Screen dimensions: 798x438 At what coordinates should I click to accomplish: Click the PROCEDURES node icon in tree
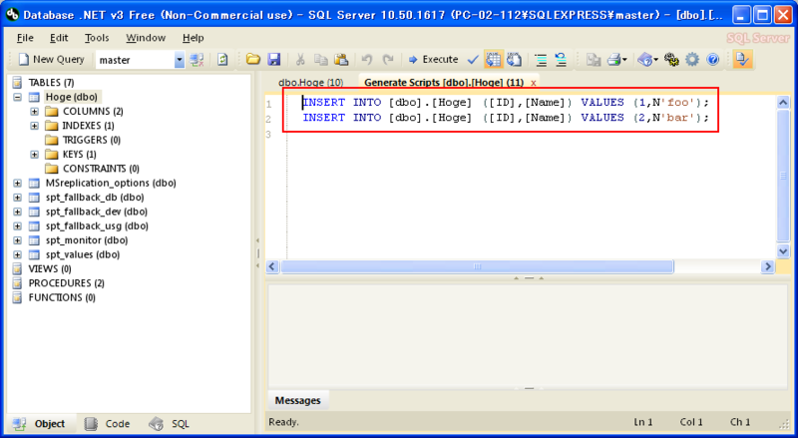tap(17, 283)
